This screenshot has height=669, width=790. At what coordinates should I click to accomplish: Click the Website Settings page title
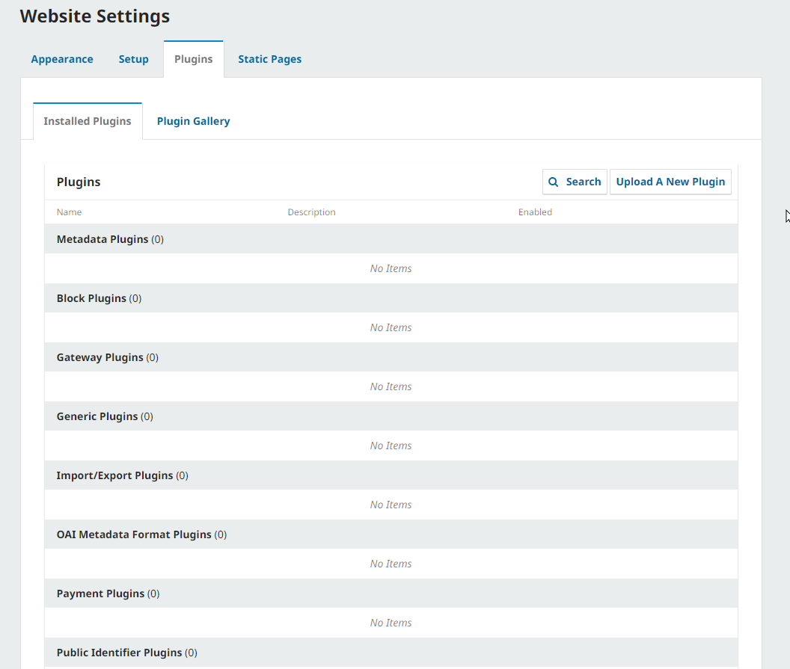(x=95, y=16)
